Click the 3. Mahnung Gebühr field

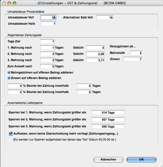95,60
